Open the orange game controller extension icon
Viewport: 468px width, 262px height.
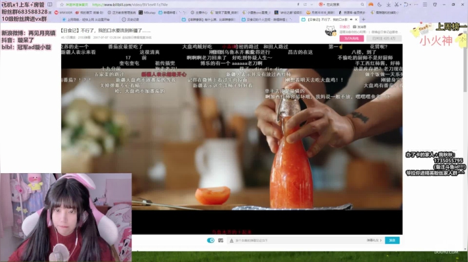click(370, 5)
